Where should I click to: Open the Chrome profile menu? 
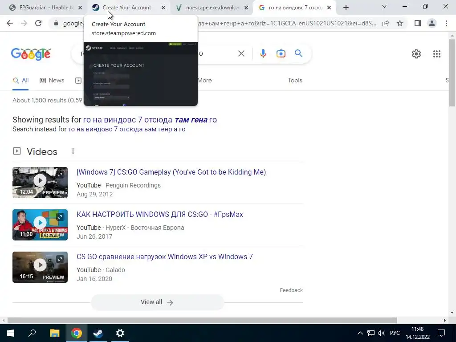[x=432, y=23]
